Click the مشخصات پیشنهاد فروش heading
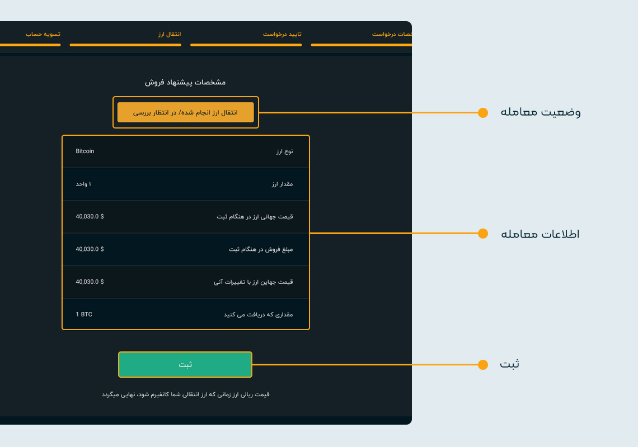Image resolution: width=638 pixels, height=447 pixels. pyautogui.click(x=185, y=82)
